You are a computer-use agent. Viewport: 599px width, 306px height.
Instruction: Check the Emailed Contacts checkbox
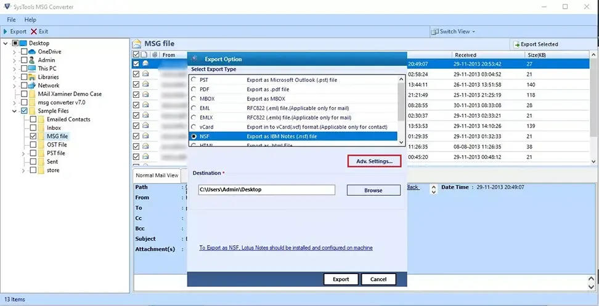click(x=33, y=119)
